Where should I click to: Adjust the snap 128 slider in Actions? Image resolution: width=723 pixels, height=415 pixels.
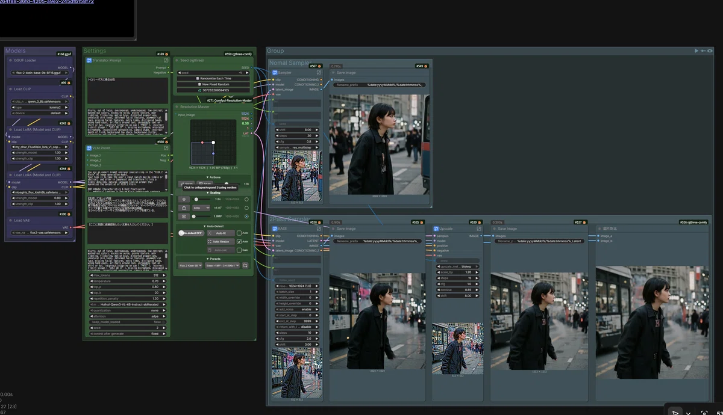tap(227, 184)
